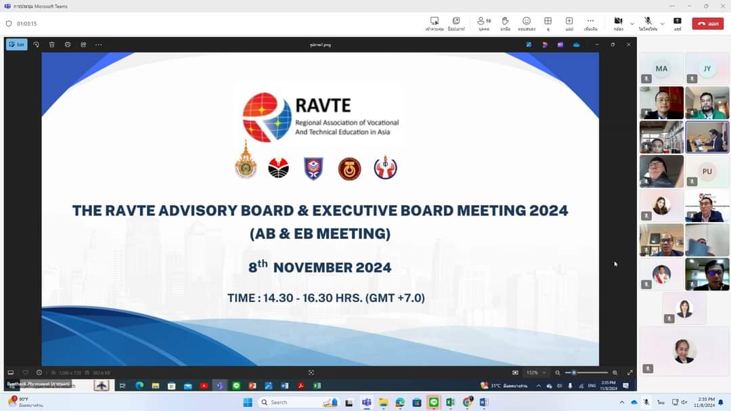Click the MA participant tile

coord(661,68)
